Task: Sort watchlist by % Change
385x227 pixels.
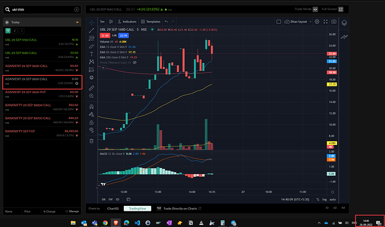Action: [x=49, y=211]
